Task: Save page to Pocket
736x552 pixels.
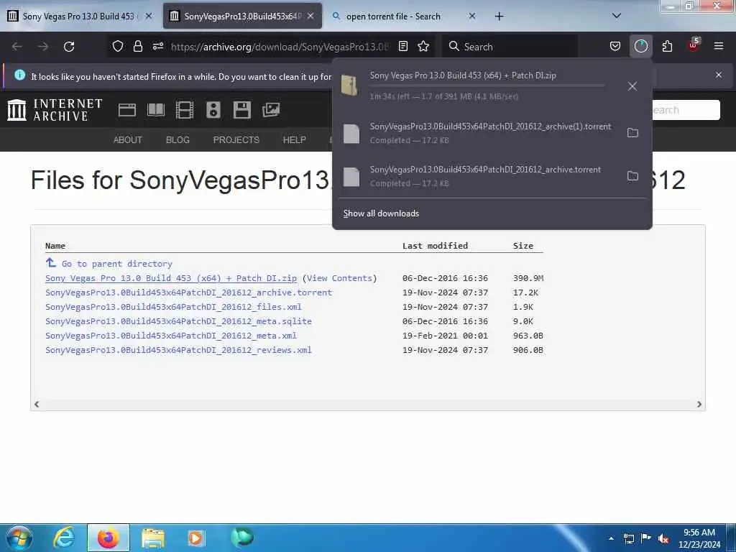Action: 615,46
